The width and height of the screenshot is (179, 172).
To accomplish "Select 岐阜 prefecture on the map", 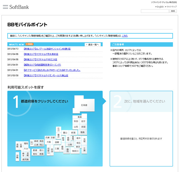I will [x=63, y=139].
